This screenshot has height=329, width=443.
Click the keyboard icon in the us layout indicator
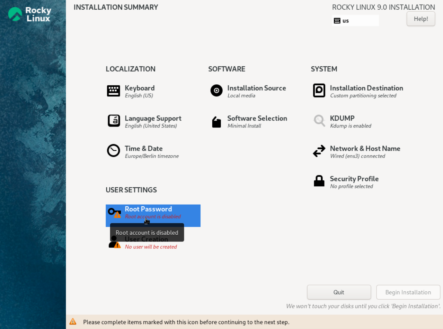point(337,21)
